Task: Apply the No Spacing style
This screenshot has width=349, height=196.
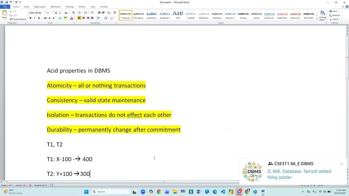Action: (x=139, y=16)
